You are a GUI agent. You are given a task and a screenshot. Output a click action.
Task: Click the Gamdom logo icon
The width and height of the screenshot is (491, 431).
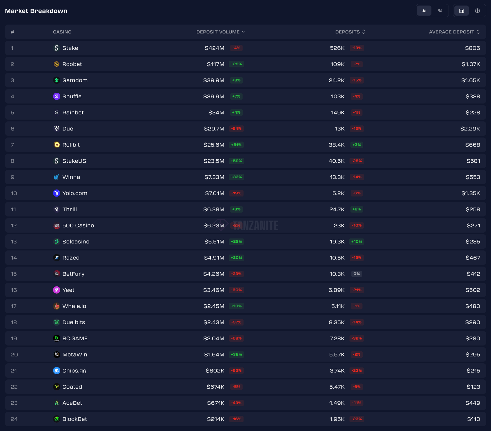coord(57,80)
